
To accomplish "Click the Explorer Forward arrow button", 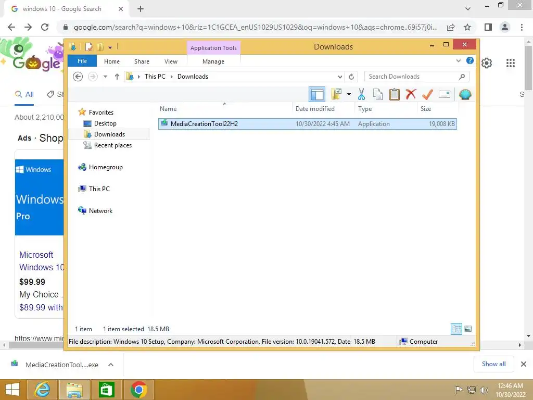I will pos(93,77).
